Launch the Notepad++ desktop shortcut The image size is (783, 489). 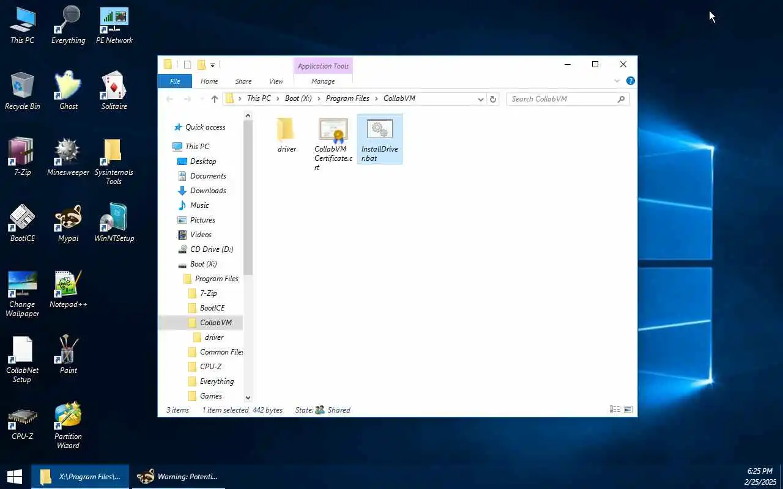[68, 290]
